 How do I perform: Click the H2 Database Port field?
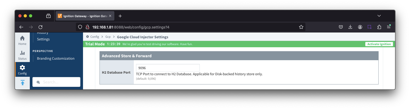168,68
